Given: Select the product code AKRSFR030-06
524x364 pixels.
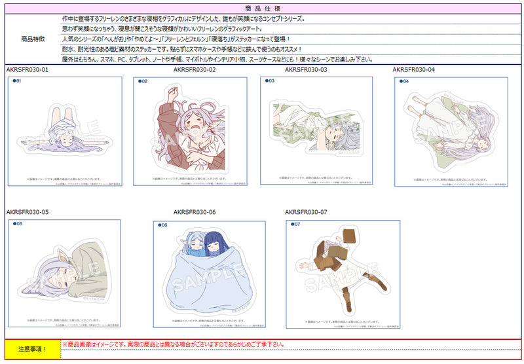Looking at the screenshot, I should click(195, 212).
